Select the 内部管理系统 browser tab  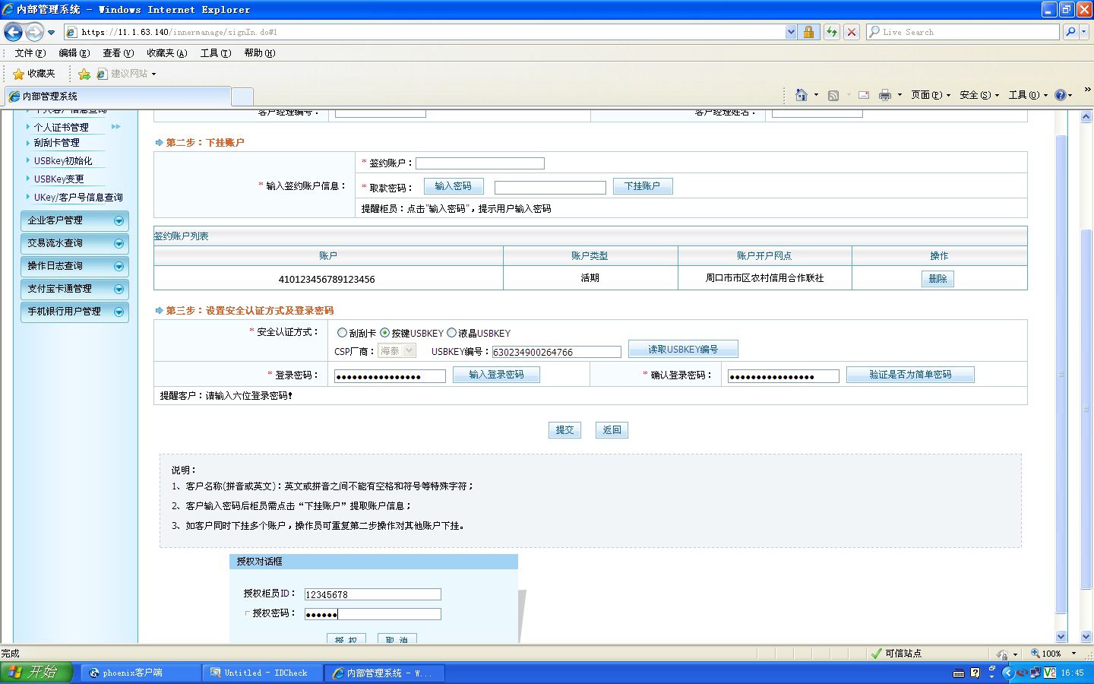point(118,97)
